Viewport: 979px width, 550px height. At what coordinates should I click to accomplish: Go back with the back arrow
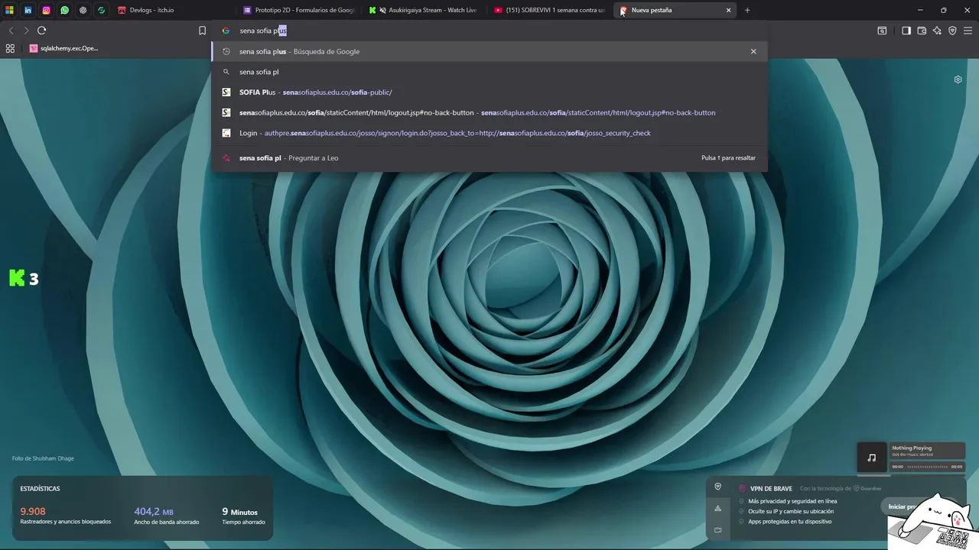[x=11, y=31]
